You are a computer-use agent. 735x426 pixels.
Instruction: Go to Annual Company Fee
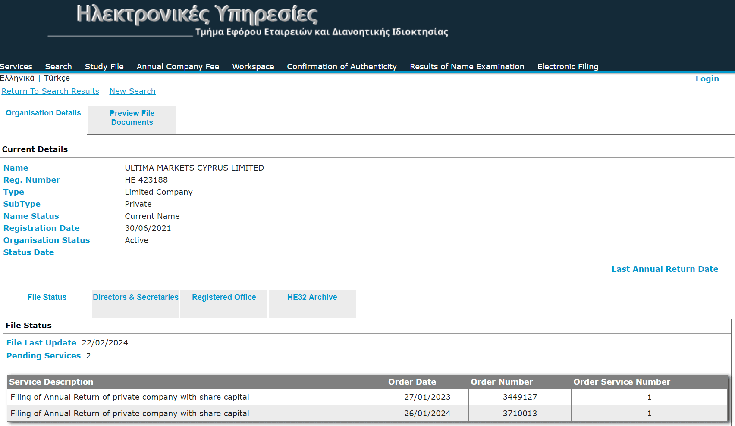tap(178, 66)
